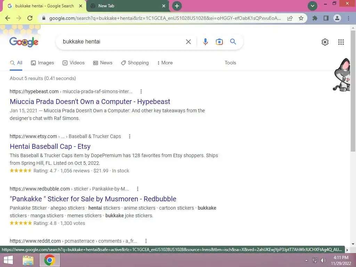Open Pankakke Sticker Redbubble result

(93, 199)
